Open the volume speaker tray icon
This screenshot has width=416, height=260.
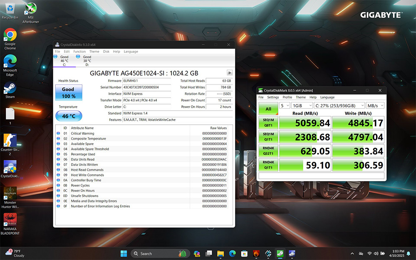[376, 254]
